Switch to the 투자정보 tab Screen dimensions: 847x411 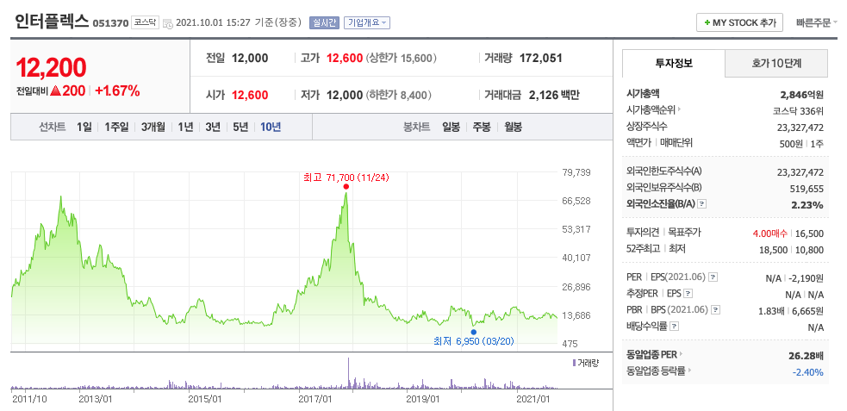pyautogui.click(x=674, y=63)
